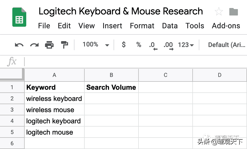The image size is (247, 149).
Task: Decrease decimal places button
Action: (x=153, y=45)
